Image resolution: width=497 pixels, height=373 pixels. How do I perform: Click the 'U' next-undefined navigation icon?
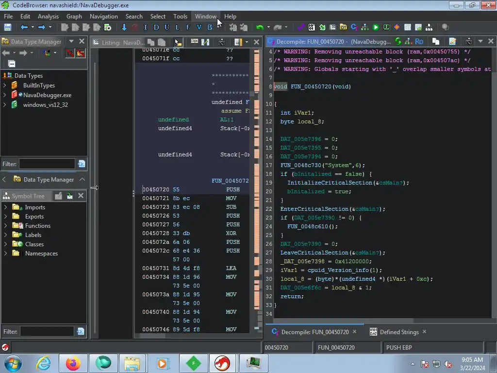(167, 27)
